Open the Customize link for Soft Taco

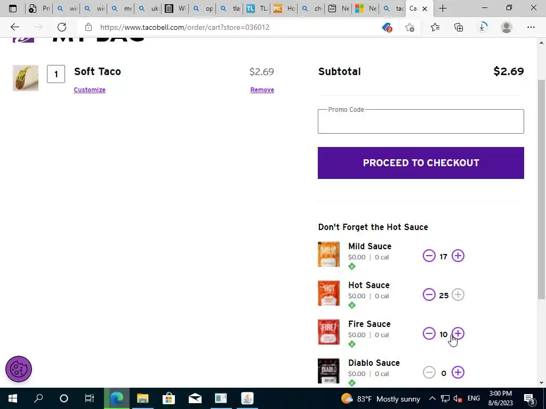[90, 89]
